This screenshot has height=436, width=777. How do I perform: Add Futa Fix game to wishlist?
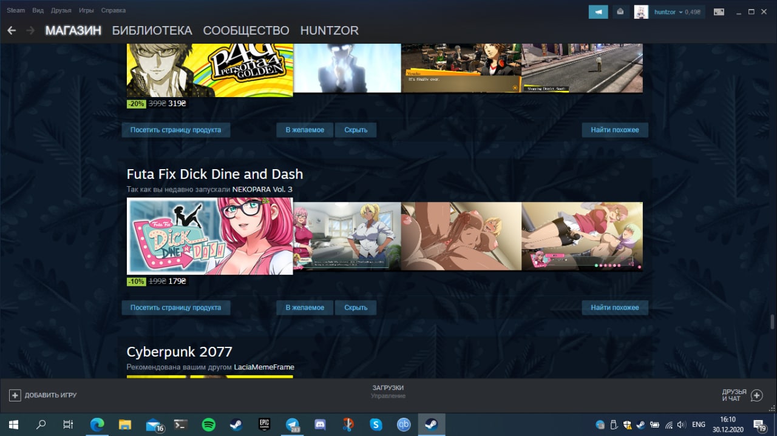[x=305, y=307]
